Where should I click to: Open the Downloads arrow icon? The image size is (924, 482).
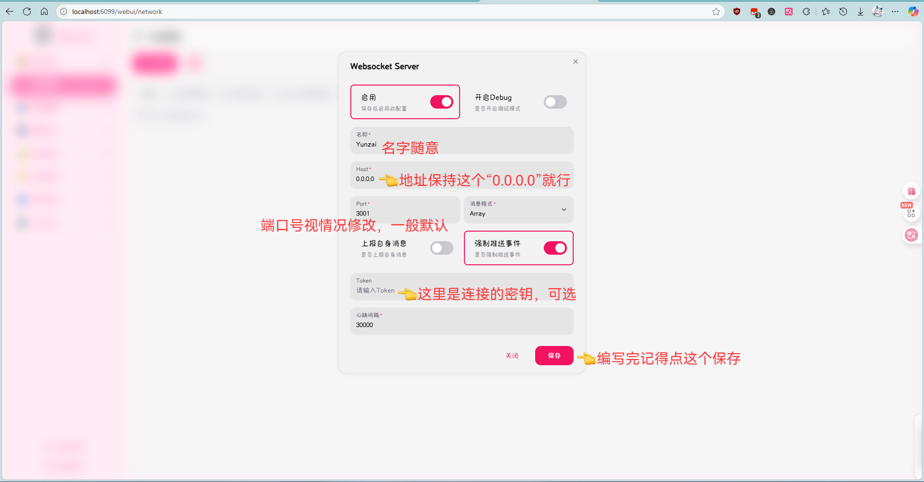860,12
